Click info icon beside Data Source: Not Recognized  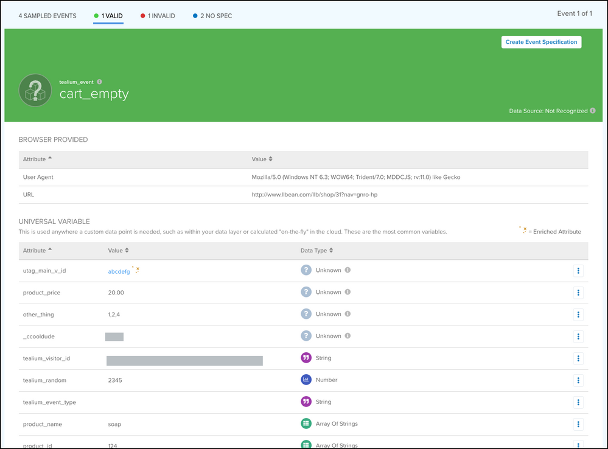click(x=592, y=111)
